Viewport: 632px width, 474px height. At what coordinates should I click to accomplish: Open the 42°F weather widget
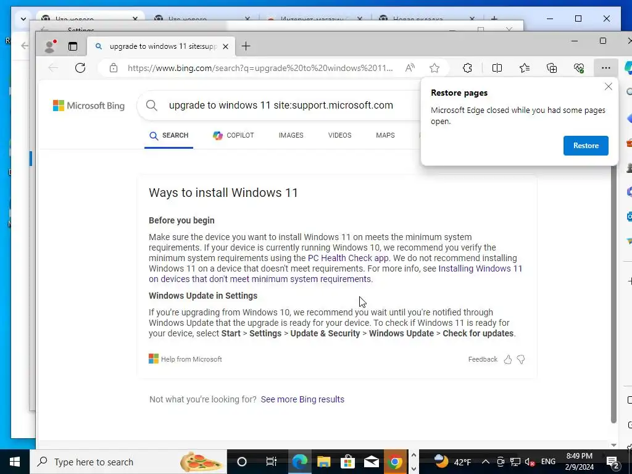(x=452, y=462)
